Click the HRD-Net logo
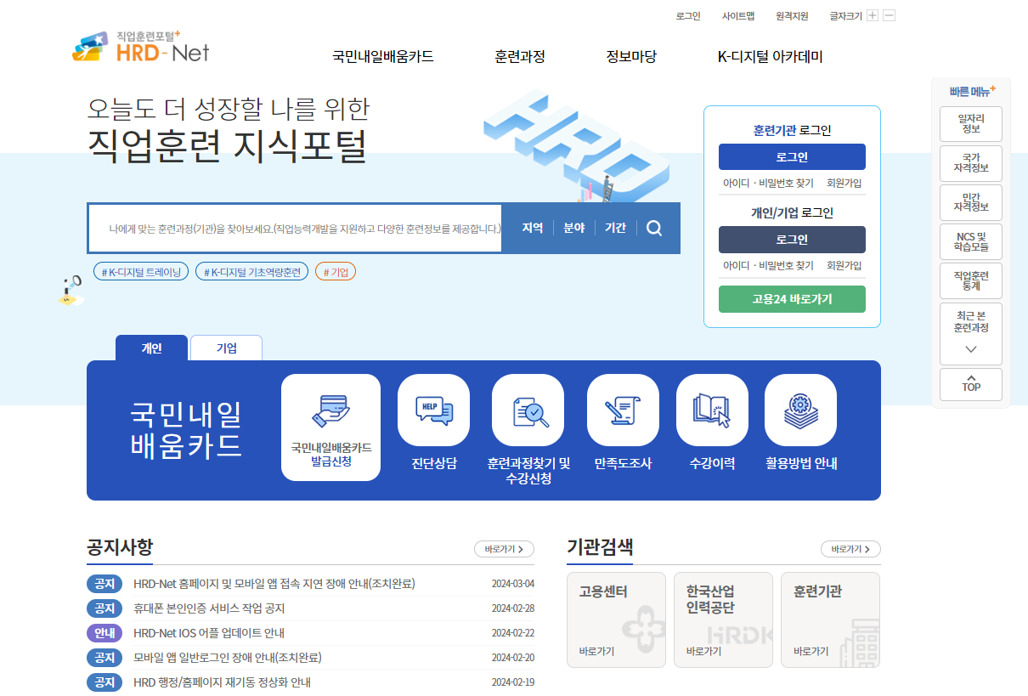Image resolution: width=1028 pixels, height=696 pixels. (141, 48)
